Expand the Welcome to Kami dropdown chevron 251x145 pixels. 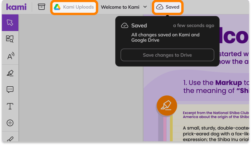click(145, 7)
